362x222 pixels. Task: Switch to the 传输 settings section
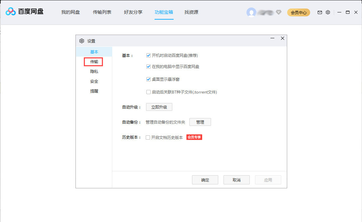[x=94, y=61]
